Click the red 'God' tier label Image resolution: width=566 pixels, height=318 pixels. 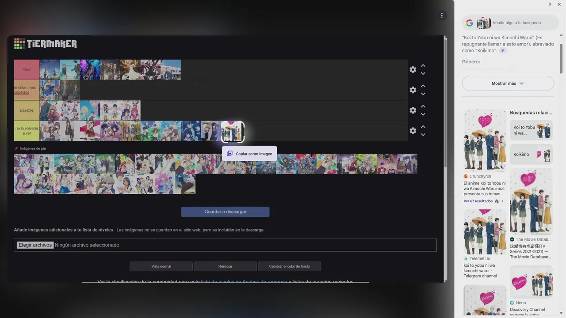[27, 70]
